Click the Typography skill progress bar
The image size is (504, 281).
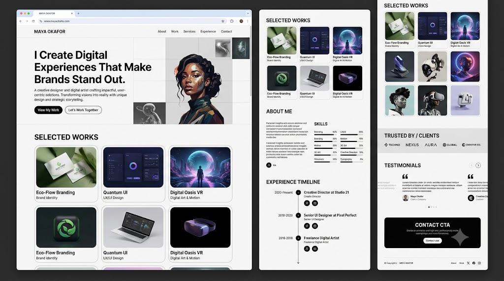click(351, 162)
